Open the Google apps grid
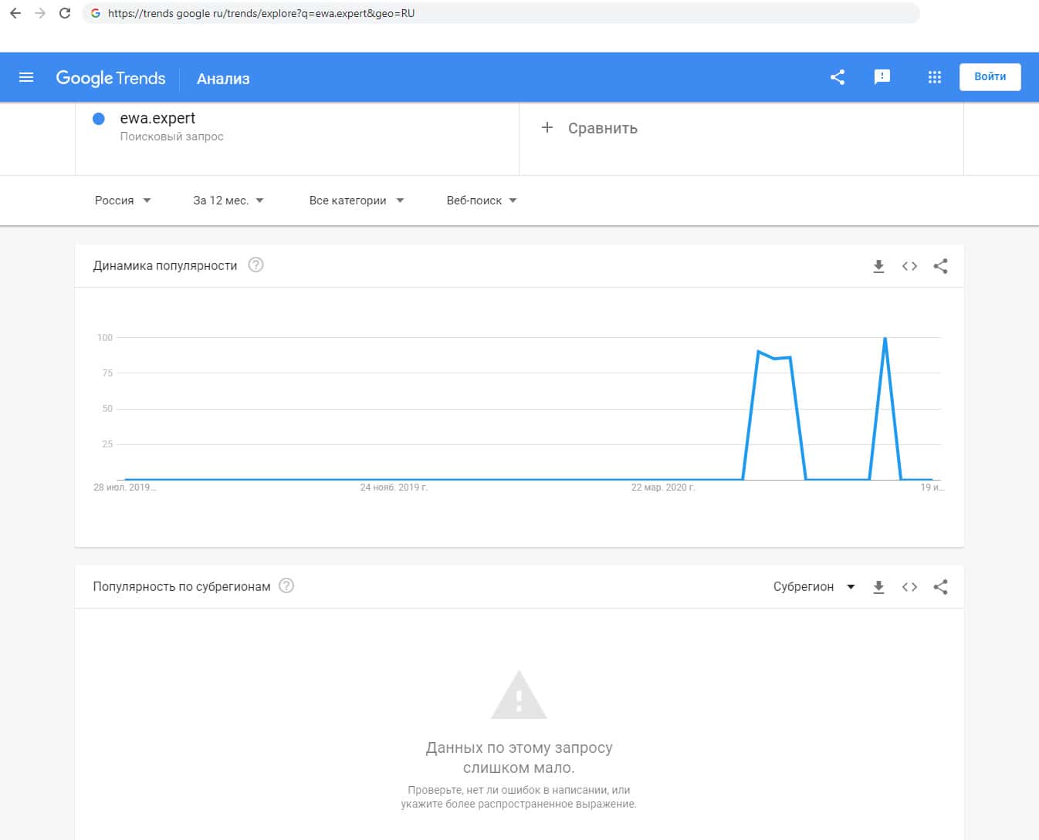 pyautogui.click(x=935, y=77)
